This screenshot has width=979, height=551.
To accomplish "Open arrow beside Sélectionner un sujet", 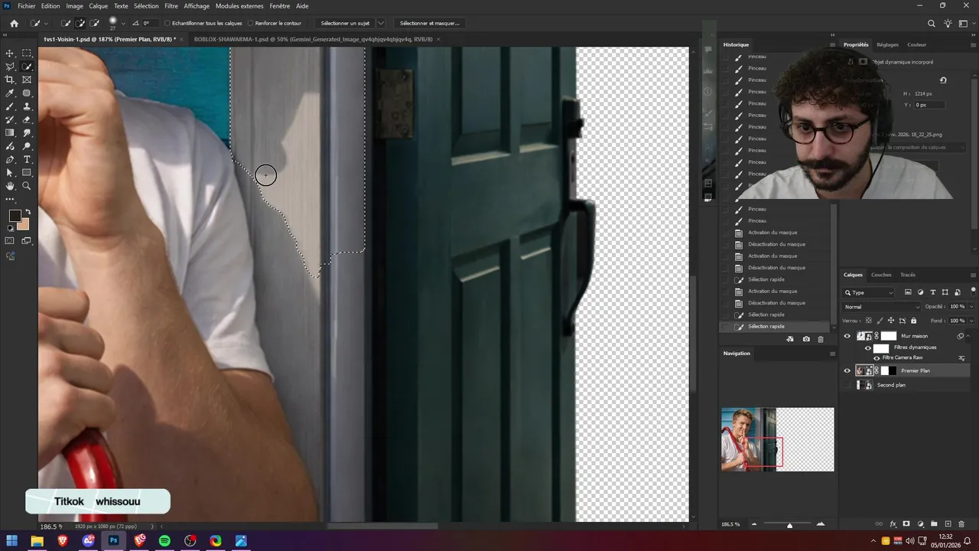I will (381, 23).
